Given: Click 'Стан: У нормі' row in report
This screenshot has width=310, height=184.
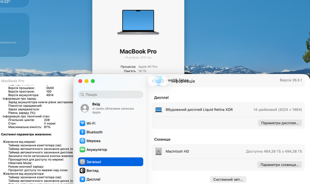Looking at the screenshot, I should tap(32, 124).
